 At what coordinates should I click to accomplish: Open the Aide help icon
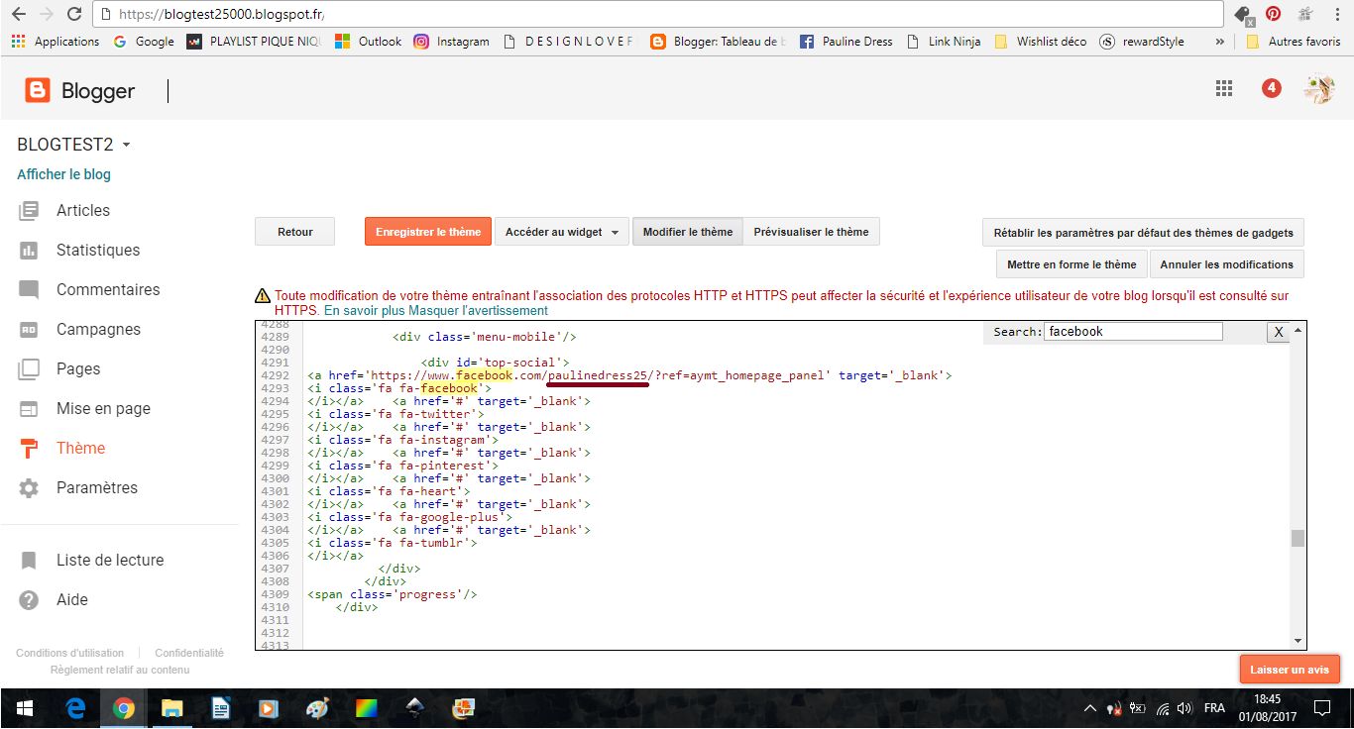pyautogui.click(x=29, y=599)
